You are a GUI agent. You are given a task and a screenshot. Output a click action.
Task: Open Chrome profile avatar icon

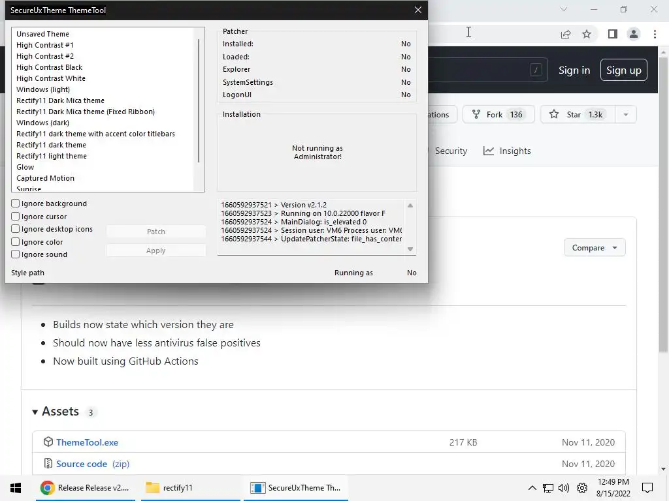(x=634, y=34)
